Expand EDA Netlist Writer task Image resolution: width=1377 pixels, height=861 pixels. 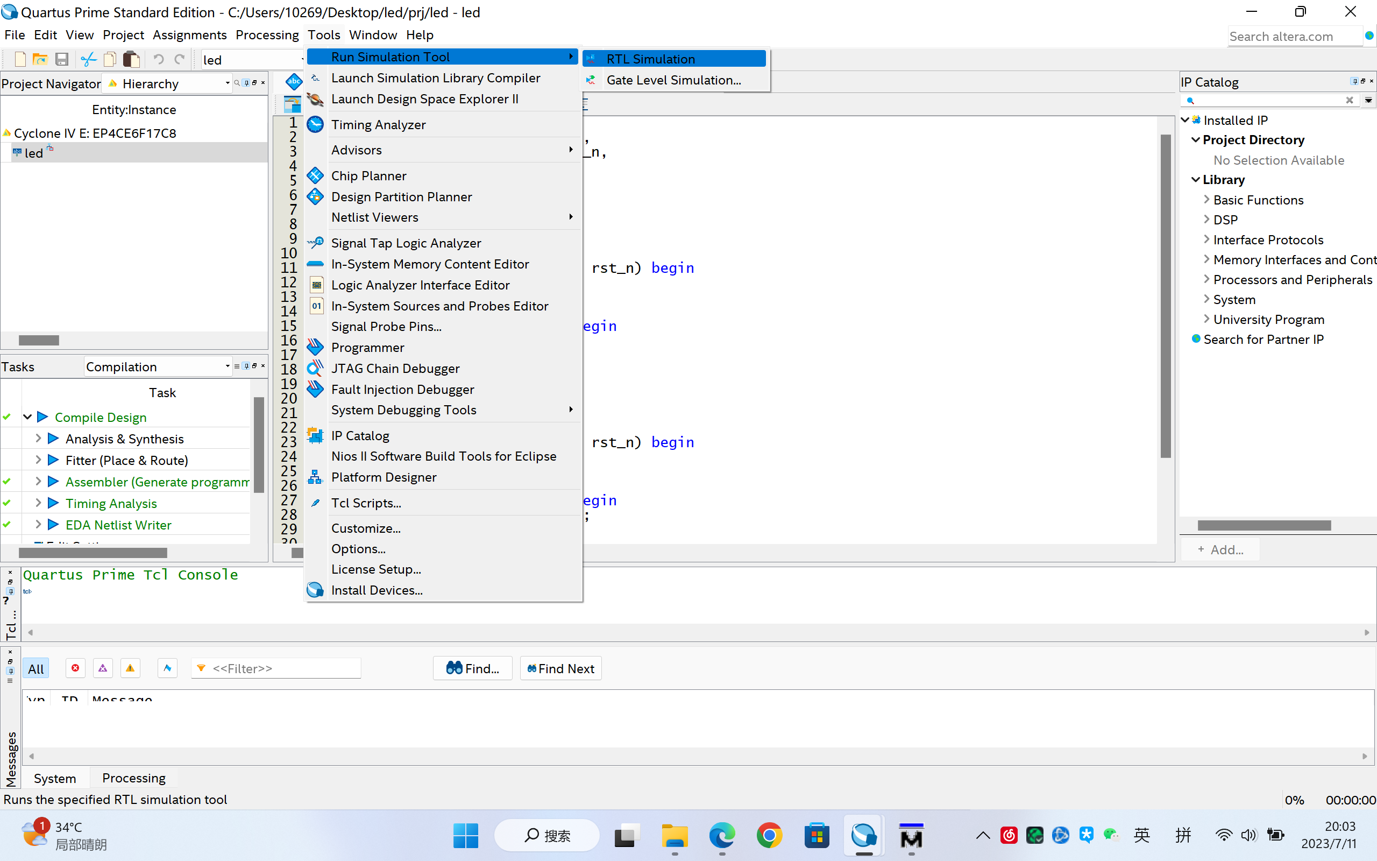coord(38,525)
